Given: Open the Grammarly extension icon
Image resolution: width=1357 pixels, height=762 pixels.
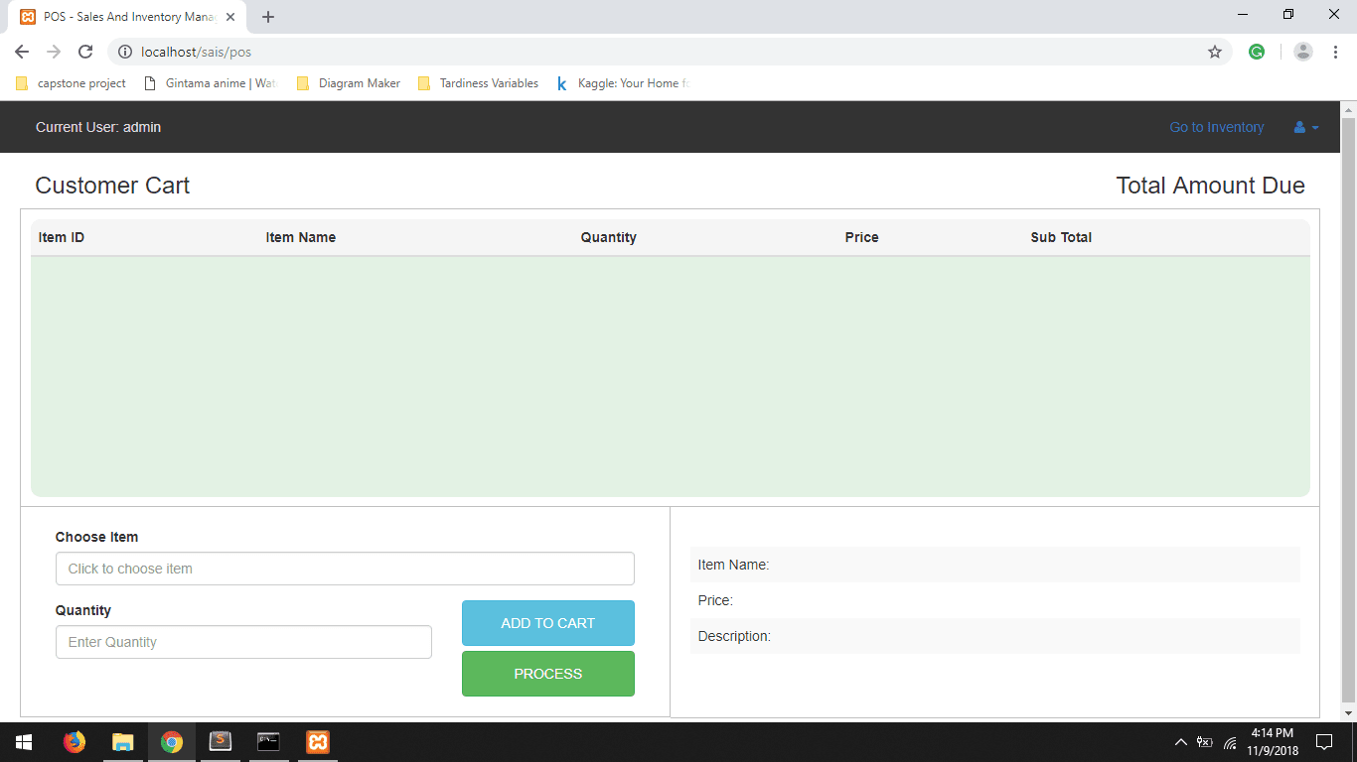Looking at the screenshot, I should [x=1257, y=51].
